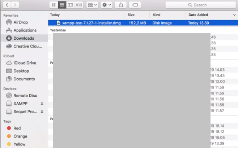Sort by Date Added column header

coord(209,15)
